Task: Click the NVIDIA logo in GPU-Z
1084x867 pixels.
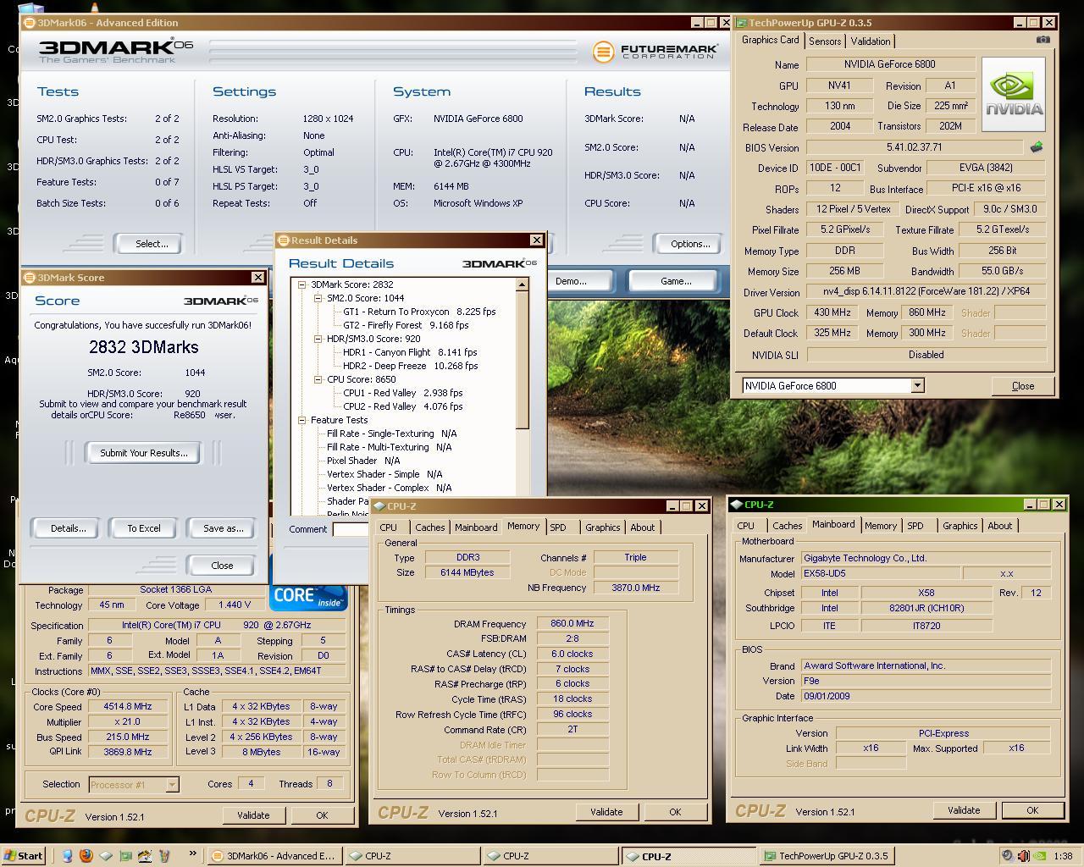Action: pos(1013,95)
